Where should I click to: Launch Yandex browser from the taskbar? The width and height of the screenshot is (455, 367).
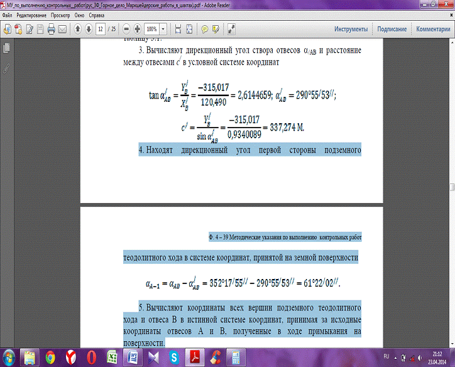pyautogui.click(x=71, y=358)
